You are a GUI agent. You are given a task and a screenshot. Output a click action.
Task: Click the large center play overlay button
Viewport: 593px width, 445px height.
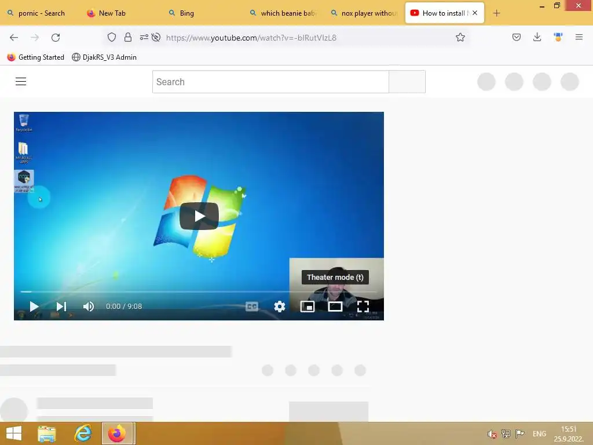coord(199,216)
